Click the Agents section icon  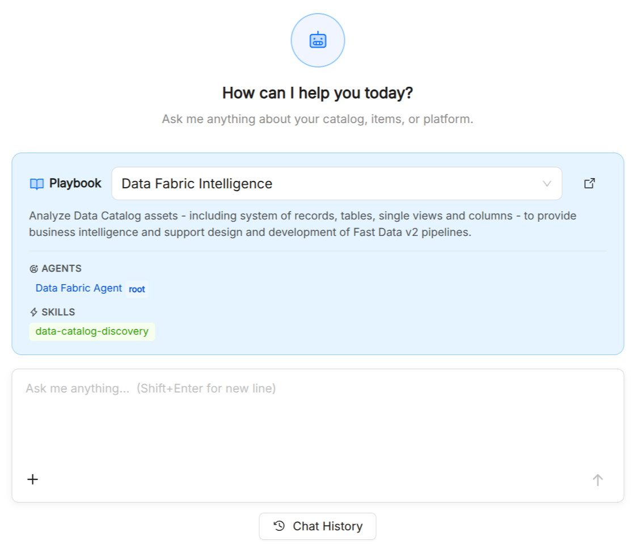(33, 269)
